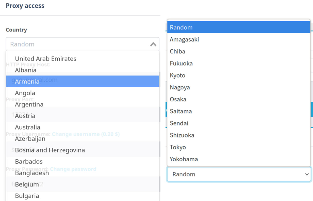Select Belgium from the country list
Viewport: 313px width, 201px height.
[x=27, y=184]
